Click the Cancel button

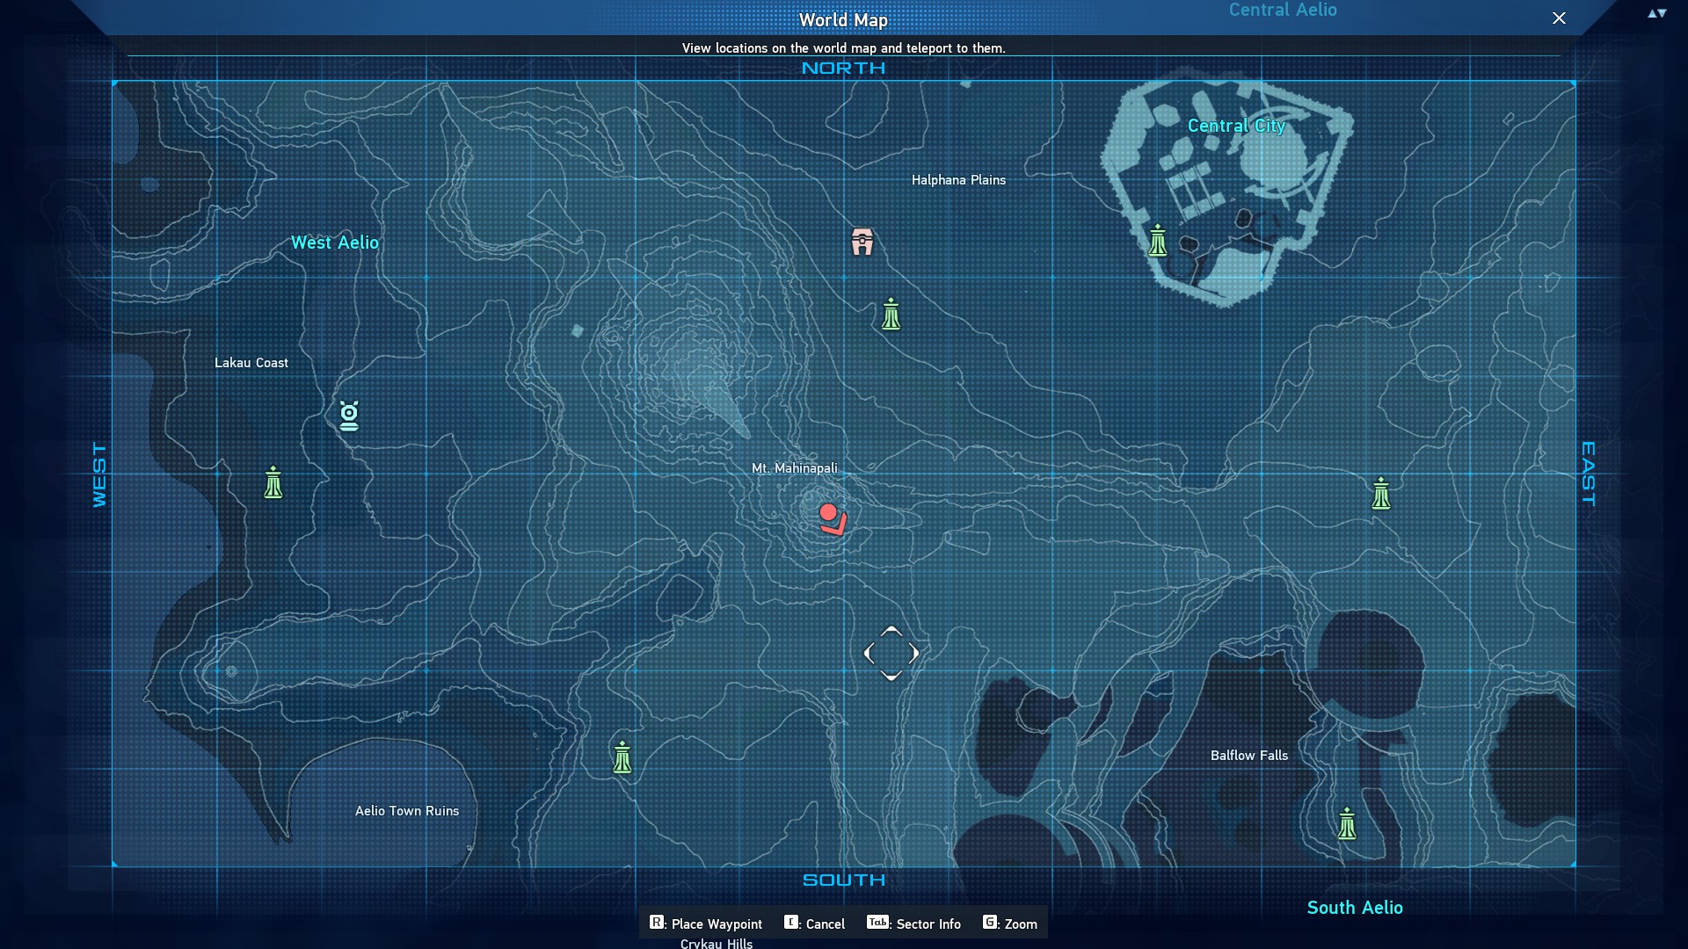(x=815, y=924)
